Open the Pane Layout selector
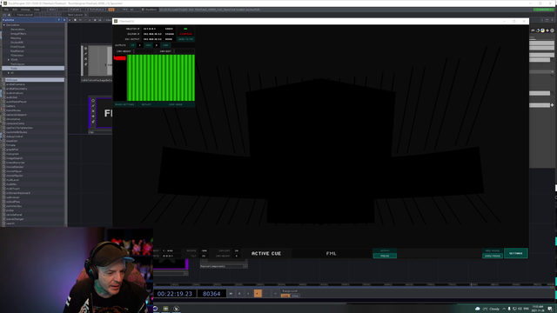The width and height of the screenshot is (557, 313). coord(25,15)
